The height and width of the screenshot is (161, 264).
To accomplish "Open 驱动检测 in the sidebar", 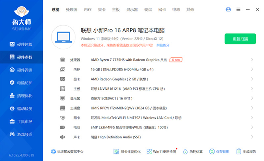I will [21, 109].
